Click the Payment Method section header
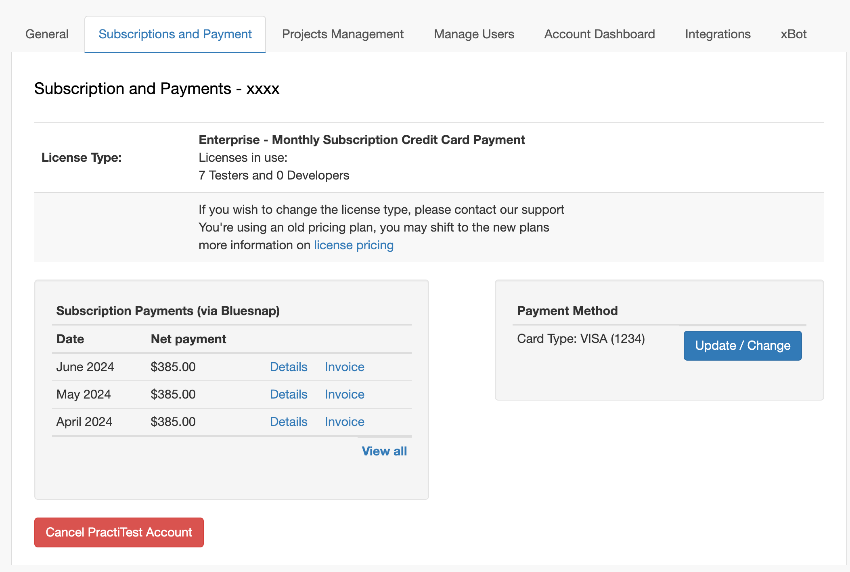 pos(567,311)
